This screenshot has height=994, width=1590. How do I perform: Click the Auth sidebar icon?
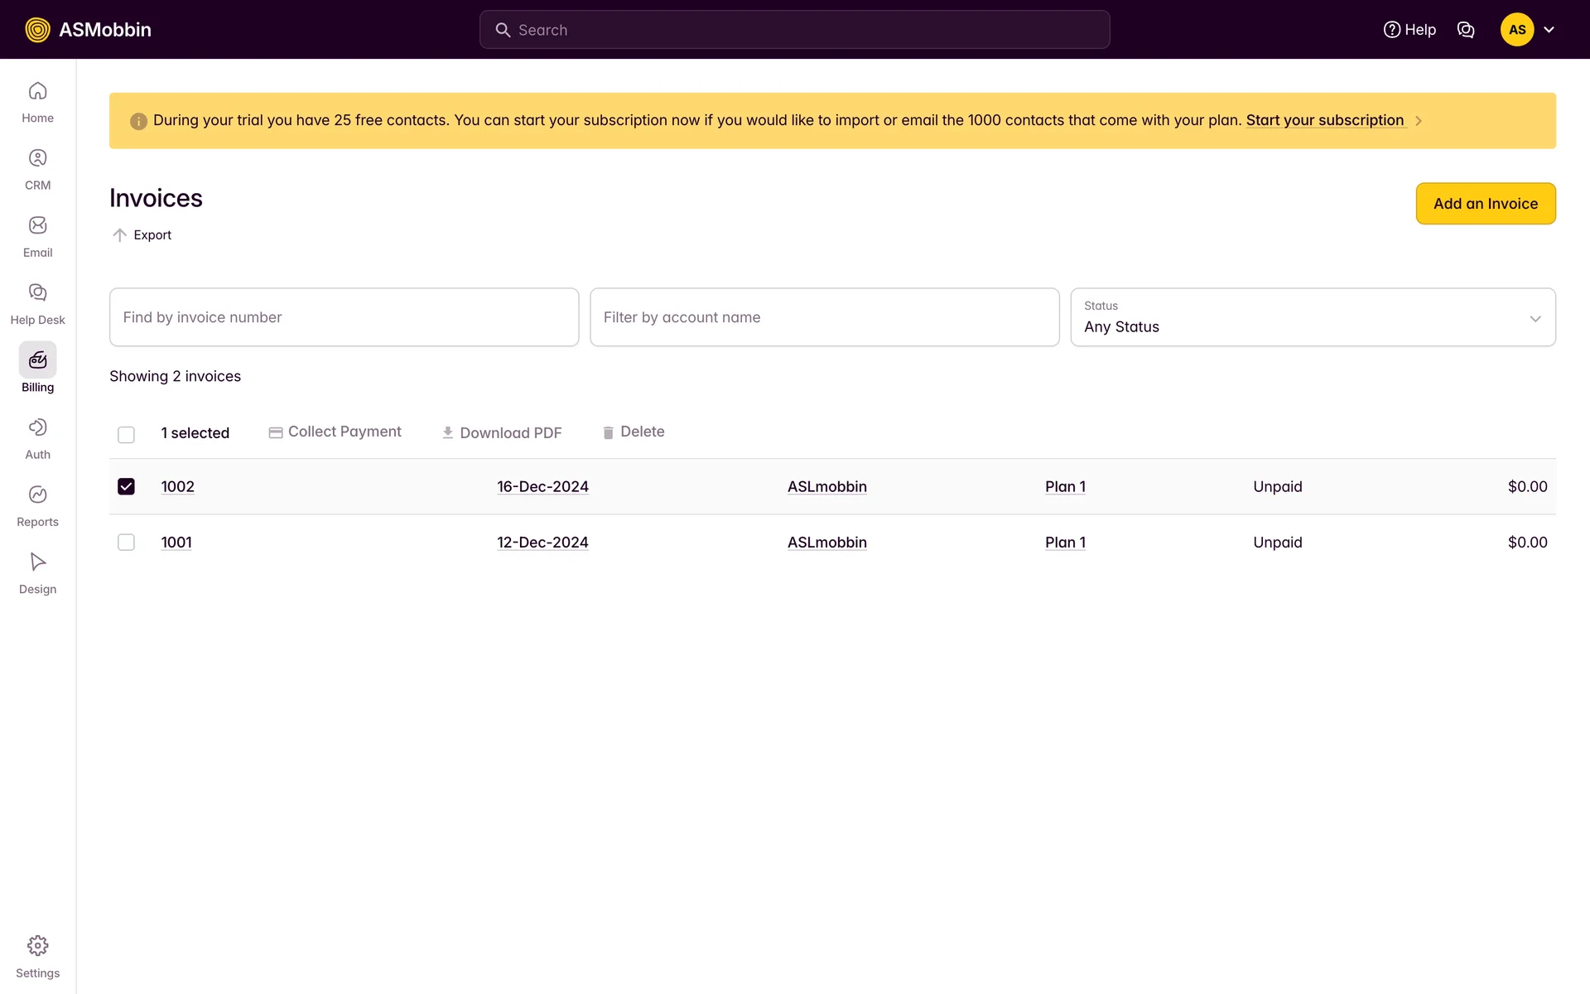click(x=37, y=438)
